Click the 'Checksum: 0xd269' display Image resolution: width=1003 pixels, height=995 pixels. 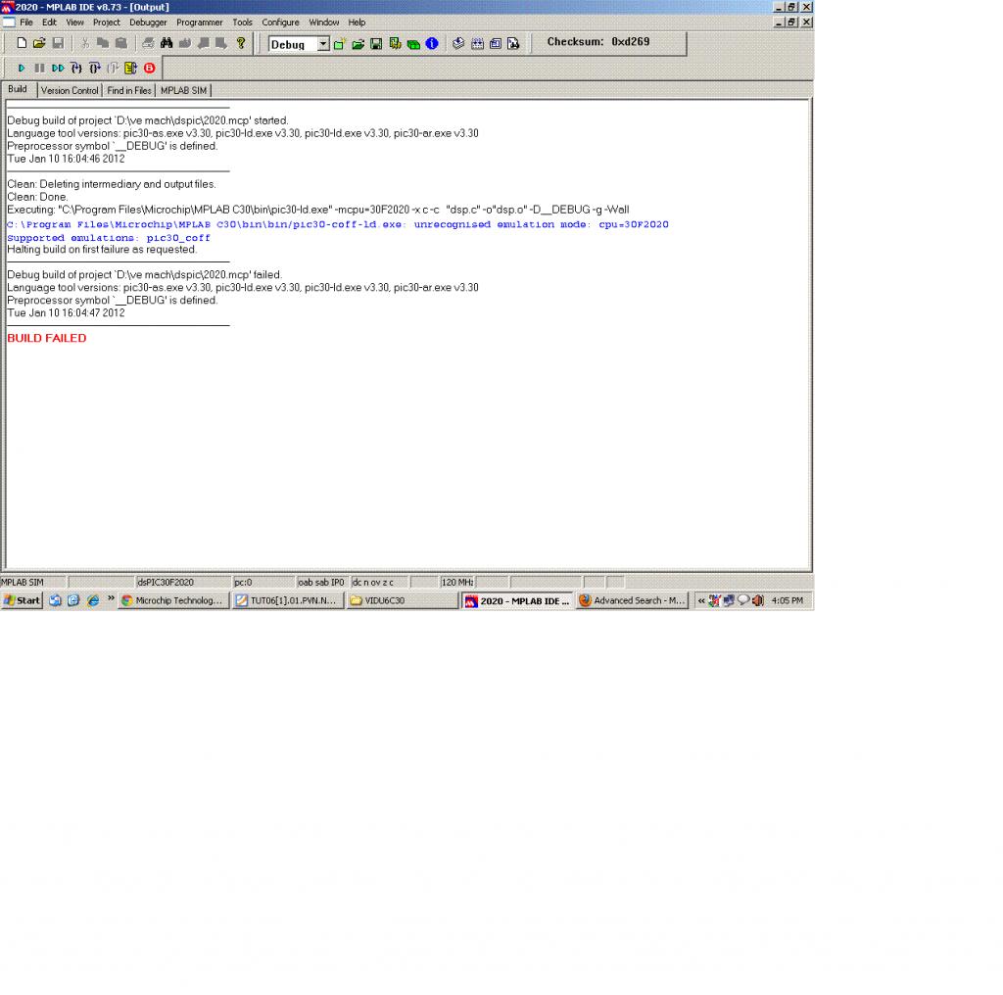click(x=598, y=41)
